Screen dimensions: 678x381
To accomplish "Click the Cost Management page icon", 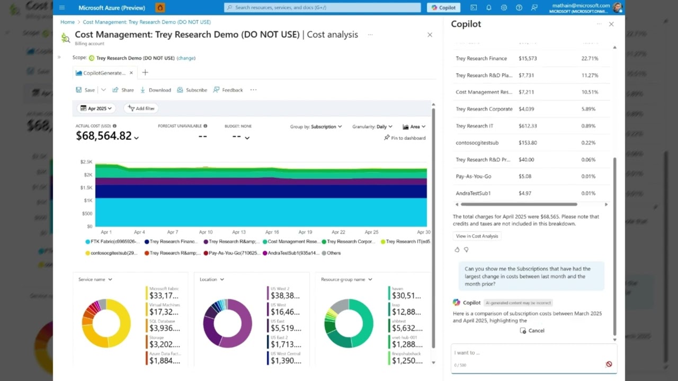I will pyautogui.click(x=65, y=38).
